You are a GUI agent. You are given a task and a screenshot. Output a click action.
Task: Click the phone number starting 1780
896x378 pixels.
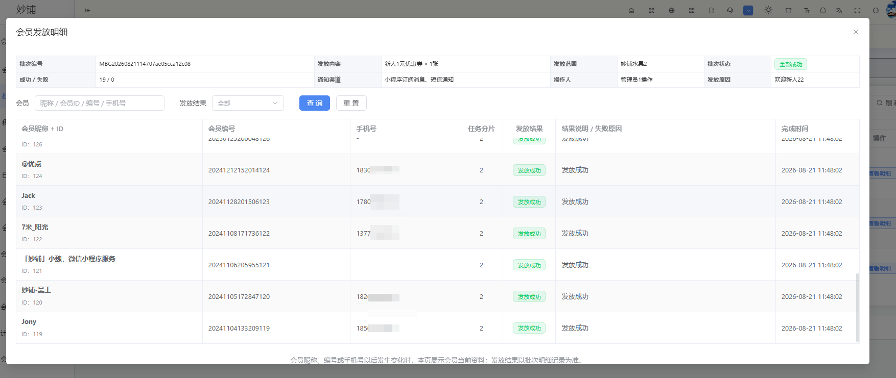(x=378, y=202)
